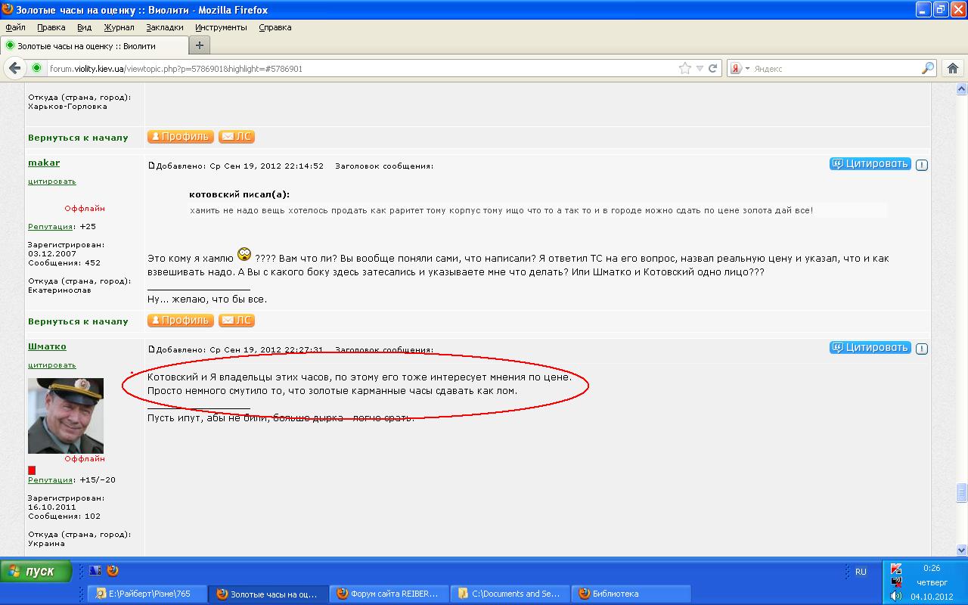
Task: Open the Справка menu
Action: coord(275,27)
